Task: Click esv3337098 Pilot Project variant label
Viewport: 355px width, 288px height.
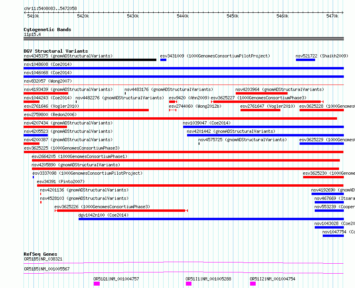Action: point(87,173)
